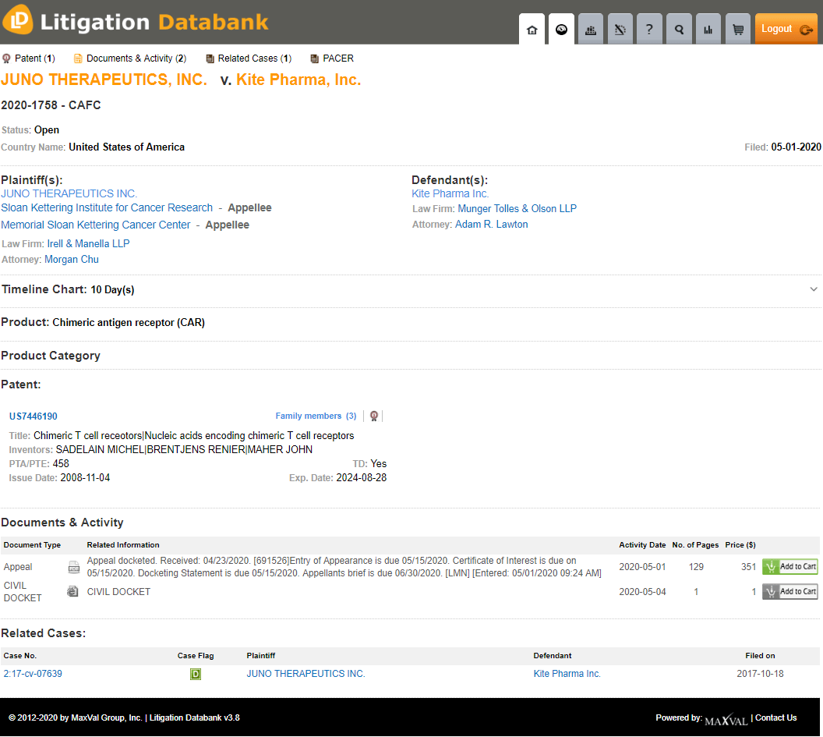Select the Filed date 05-01-2020

[x=796, y=147]
